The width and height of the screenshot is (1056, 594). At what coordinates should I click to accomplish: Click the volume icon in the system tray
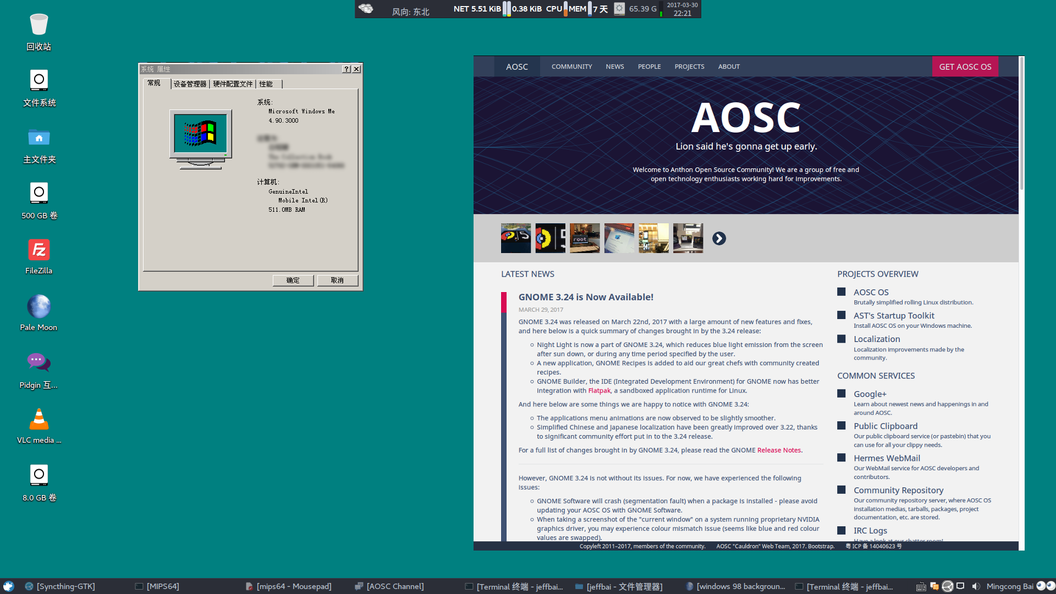coord(976,586)
